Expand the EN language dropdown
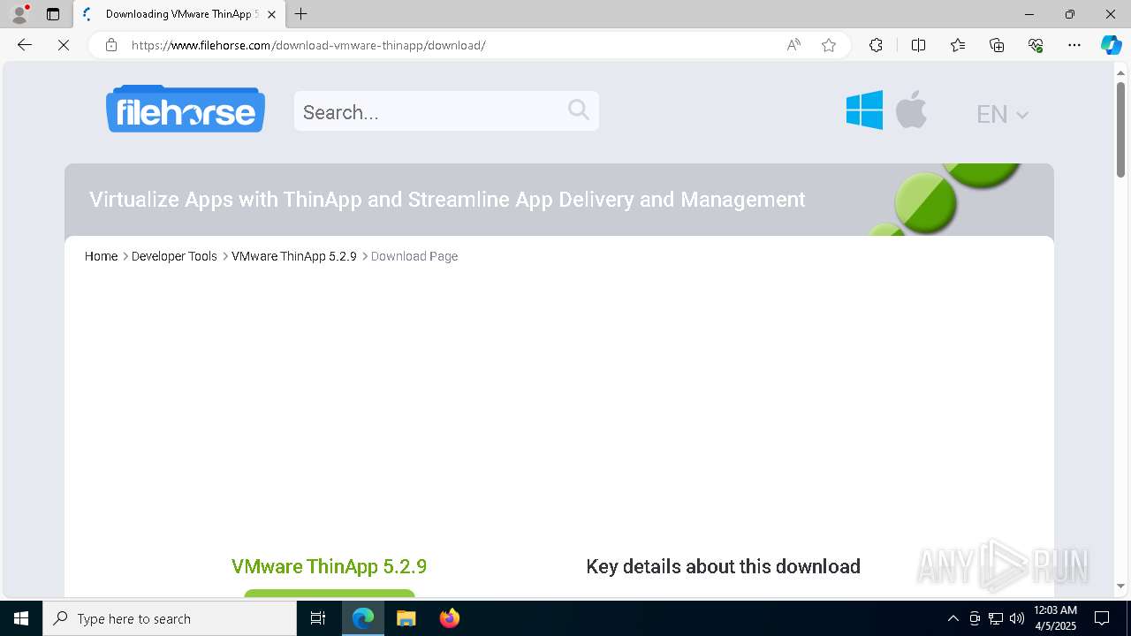The width and height of the screenshot is (1131, 636). (1002, 114)
